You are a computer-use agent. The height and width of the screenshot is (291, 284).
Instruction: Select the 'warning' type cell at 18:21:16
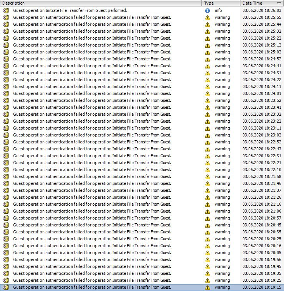[x=222, y=204]
